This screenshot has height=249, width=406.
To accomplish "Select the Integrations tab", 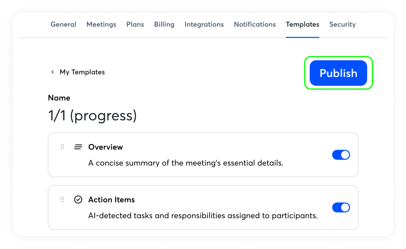I will [x=204, y=25].
